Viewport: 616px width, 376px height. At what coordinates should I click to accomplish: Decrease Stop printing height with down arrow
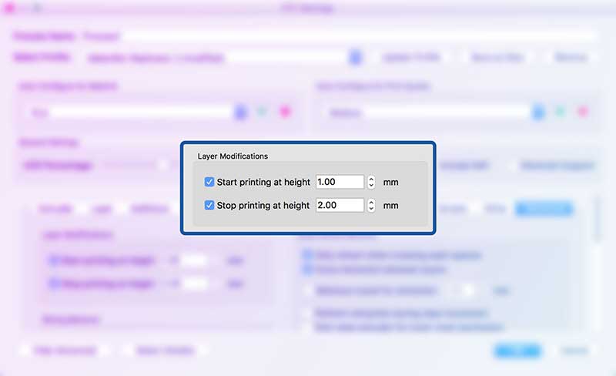click(372, 209)
